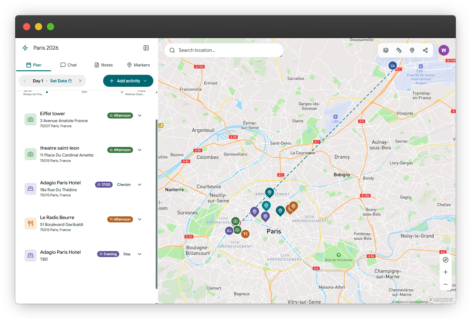Switch to the Notes tab
Viewport: 471px width, 319px height.
click(104, 65)
